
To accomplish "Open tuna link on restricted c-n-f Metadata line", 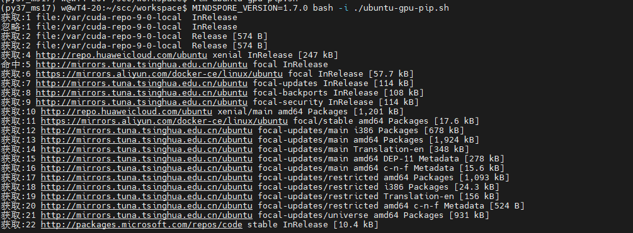I will pyautogui.click(x=147, y=206).
